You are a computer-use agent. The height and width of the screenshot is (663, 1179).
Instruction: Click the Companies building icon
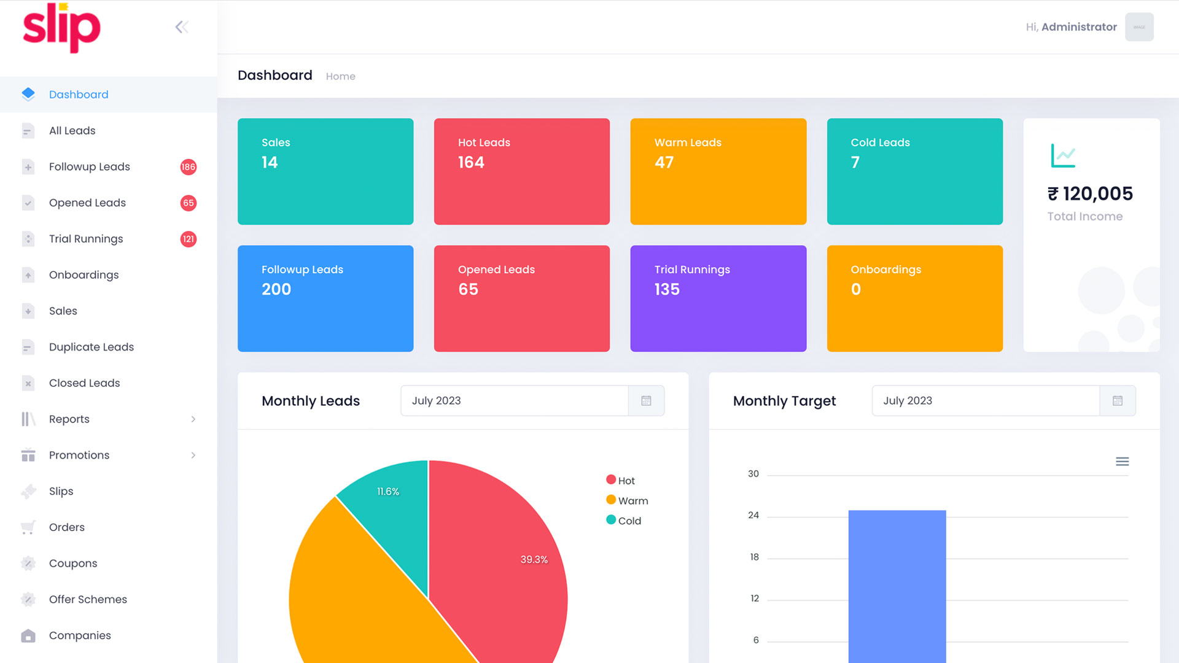pos(28,635)
